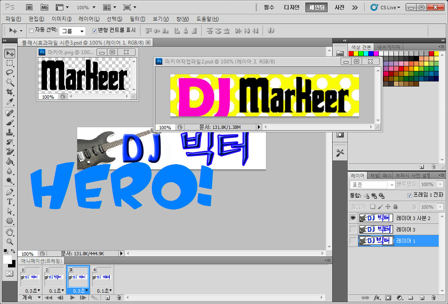The image size is (448, 304).
Task: Change frame 3 delay time
Action: tap(80, 291)
